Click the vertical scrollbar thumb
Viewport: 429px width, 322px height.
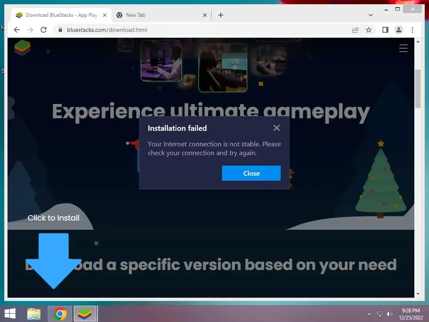coord(418,89)
